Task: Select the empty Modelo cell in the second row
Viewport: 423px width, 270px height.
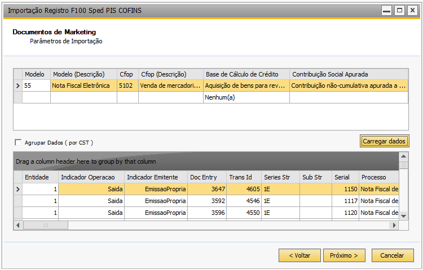Action: 37,97
